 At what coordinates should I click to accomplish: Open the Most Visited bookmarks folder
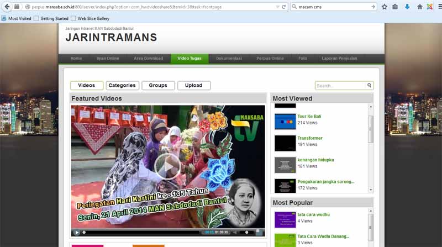(17, 18)
